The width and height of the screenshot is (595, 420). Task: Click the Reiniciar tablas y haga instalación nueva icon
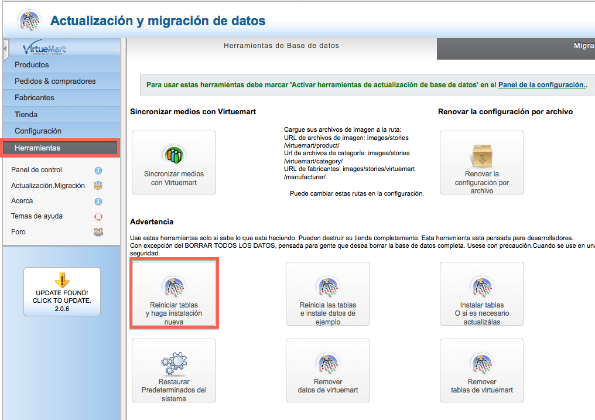coord(174,286)
